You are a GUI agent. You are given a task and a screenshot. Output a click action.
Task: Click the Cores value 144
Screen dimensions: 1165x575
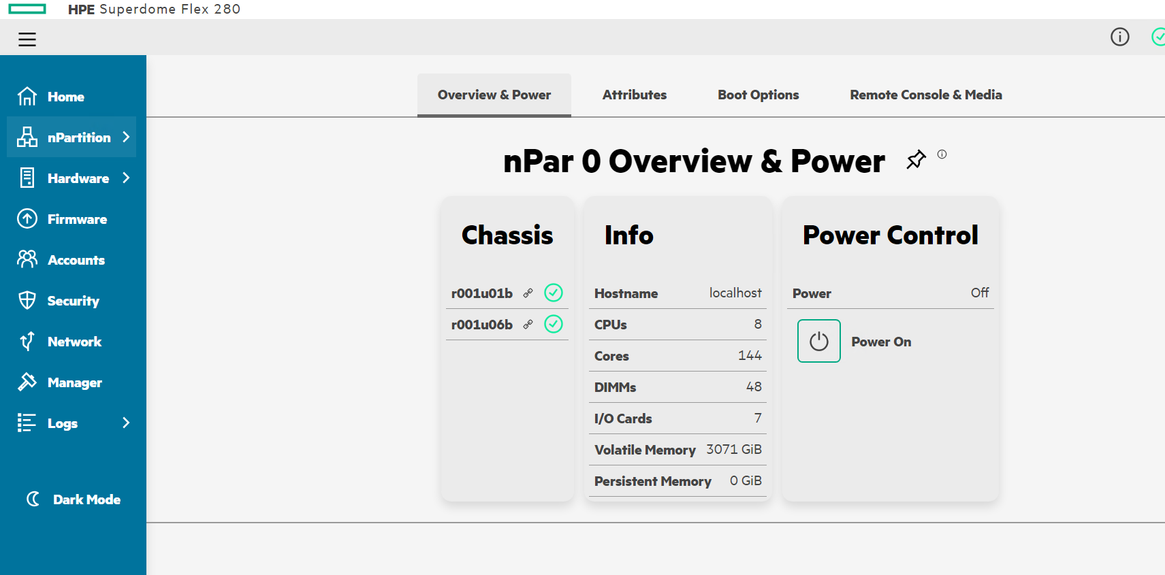point(750,355)
